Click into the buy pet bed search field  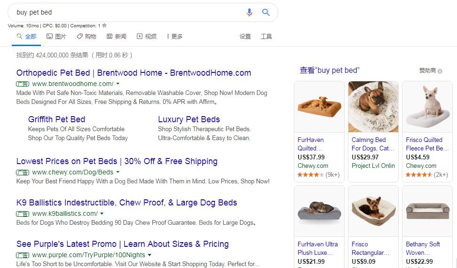point(128,12)
